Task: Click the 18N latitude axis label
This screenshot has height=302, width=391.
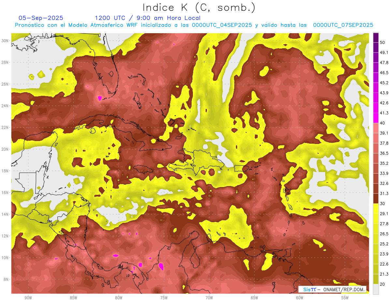Action: click(x=6, y=171)
